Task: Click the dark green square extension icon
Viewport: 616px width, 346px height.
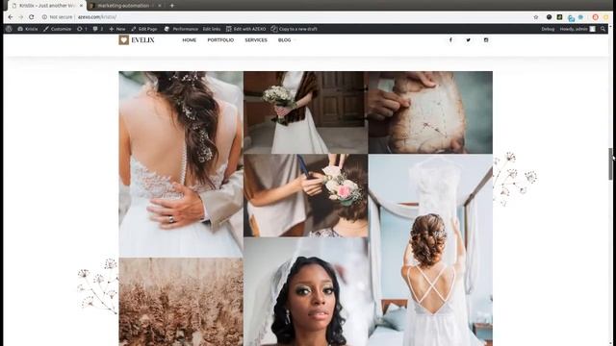Action: tap(559, 17)
